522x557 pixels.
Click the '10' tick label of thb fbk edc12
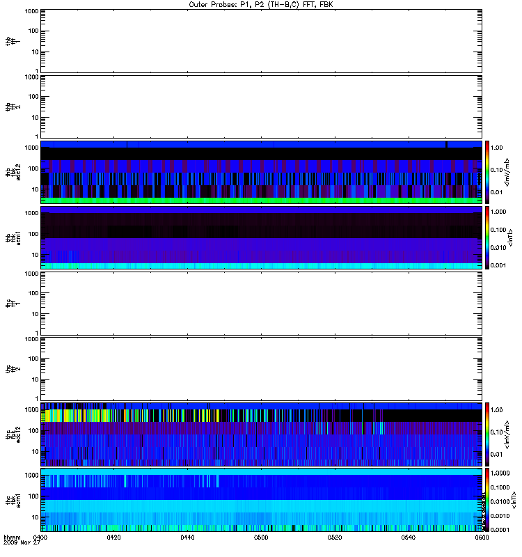coord(35,189)
